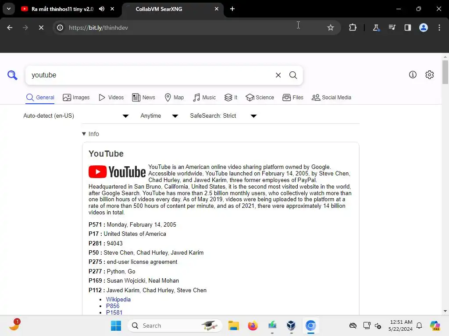The width and height of the screenshot is (449, 336).
Task: Select the Files search category
Action: pos(292,98)
